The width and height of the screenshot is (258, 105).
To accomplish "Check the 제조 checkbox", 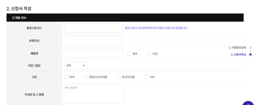I will 129,54.
